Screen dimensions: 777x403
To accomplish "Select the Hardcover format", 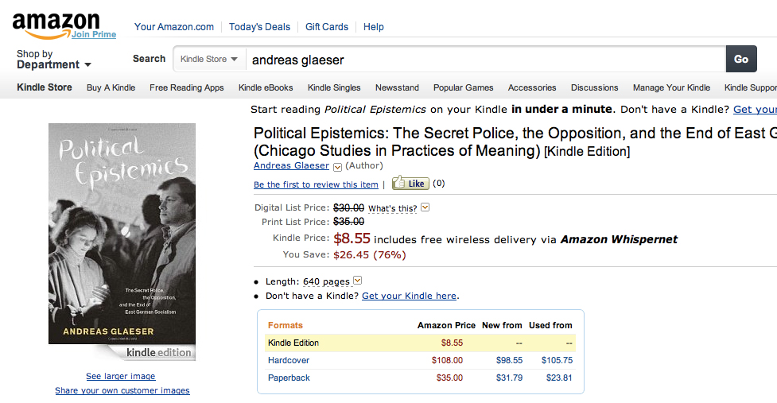I will tap(289, 360).
